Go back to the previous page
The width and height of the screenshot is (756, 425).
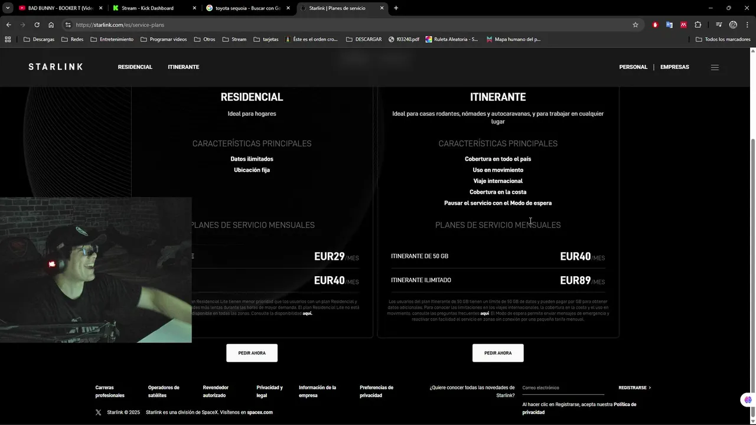click(8, 25)
